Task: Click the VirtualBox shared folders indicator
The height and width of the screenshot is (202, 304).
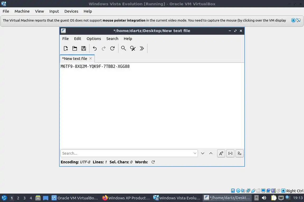Action: pos(258,191)
